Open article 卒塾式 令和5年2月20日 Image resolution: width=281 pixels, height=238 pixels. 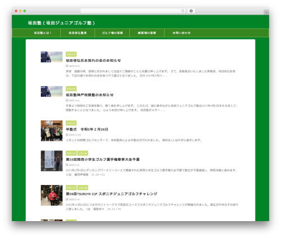tap(87, 129)
